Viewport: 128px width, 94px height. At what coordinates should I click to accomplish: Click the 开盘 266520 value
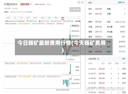click(x=98, y=27)
